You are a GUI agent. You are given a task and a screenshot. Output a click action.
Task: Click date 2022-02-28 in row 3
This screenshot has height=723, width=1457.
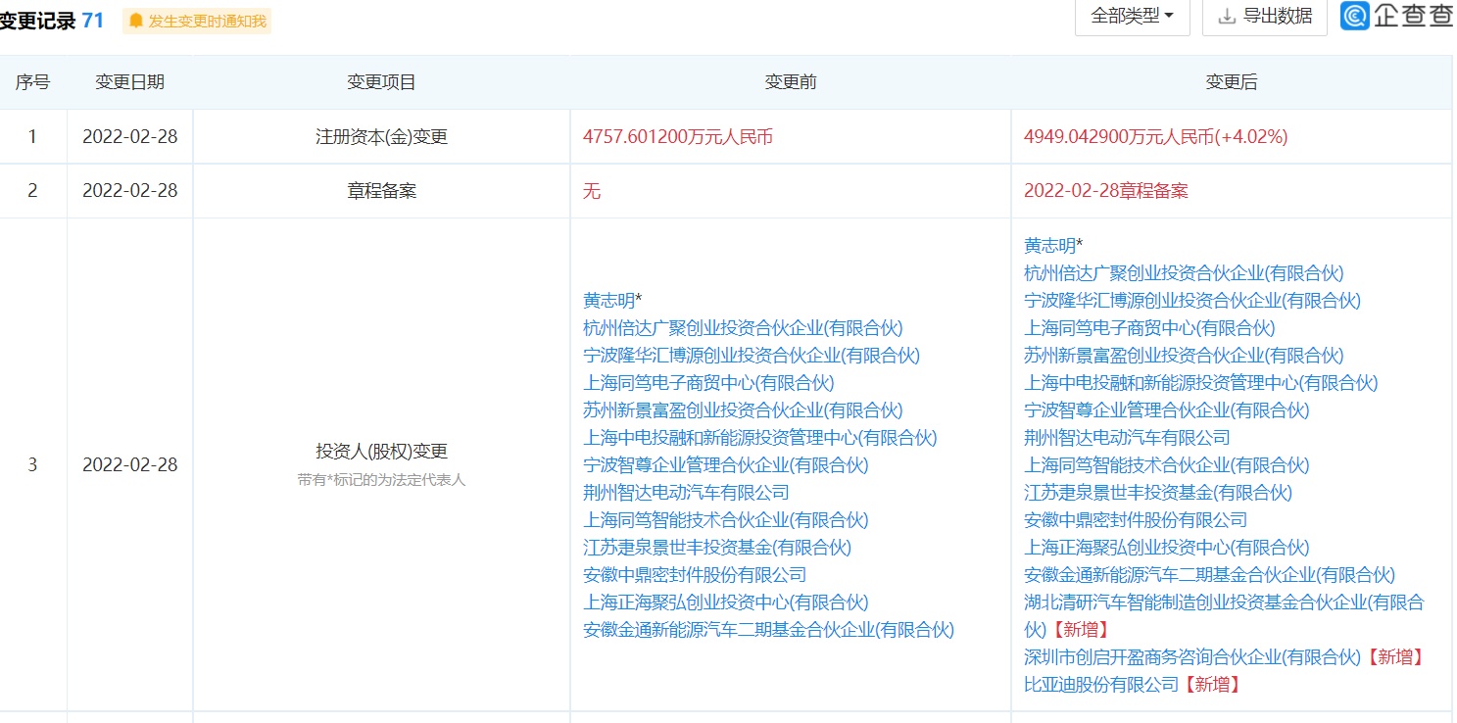129,464
